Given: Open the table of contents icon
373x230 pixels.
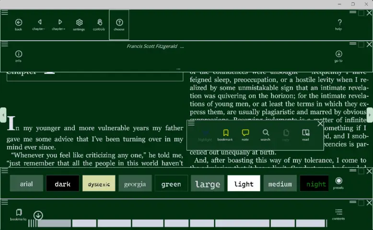Looking at the screenshot, I should (x=338, y=215).
